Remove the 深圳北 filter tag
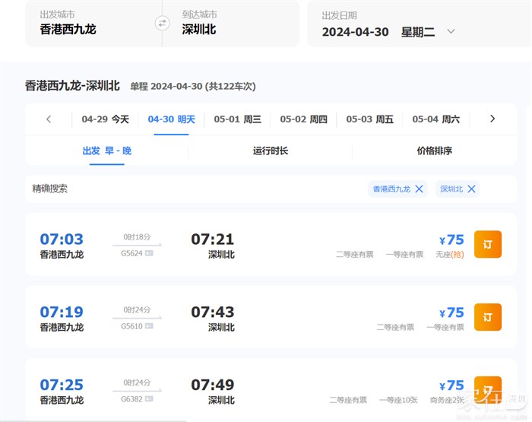532x422 pixels. click(x=471, y=189)
